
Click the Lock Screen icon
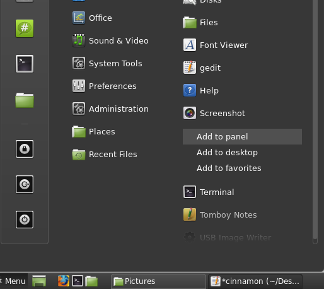(25, 149)
